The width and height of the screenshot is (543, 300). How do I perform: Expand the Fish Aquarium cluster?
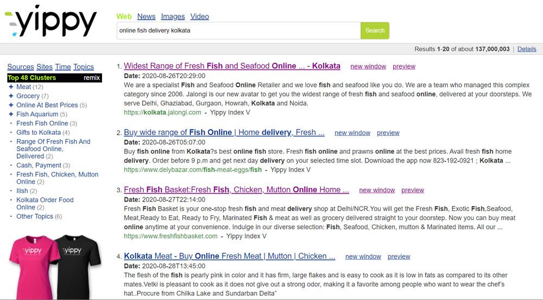[x=11, y=114]
